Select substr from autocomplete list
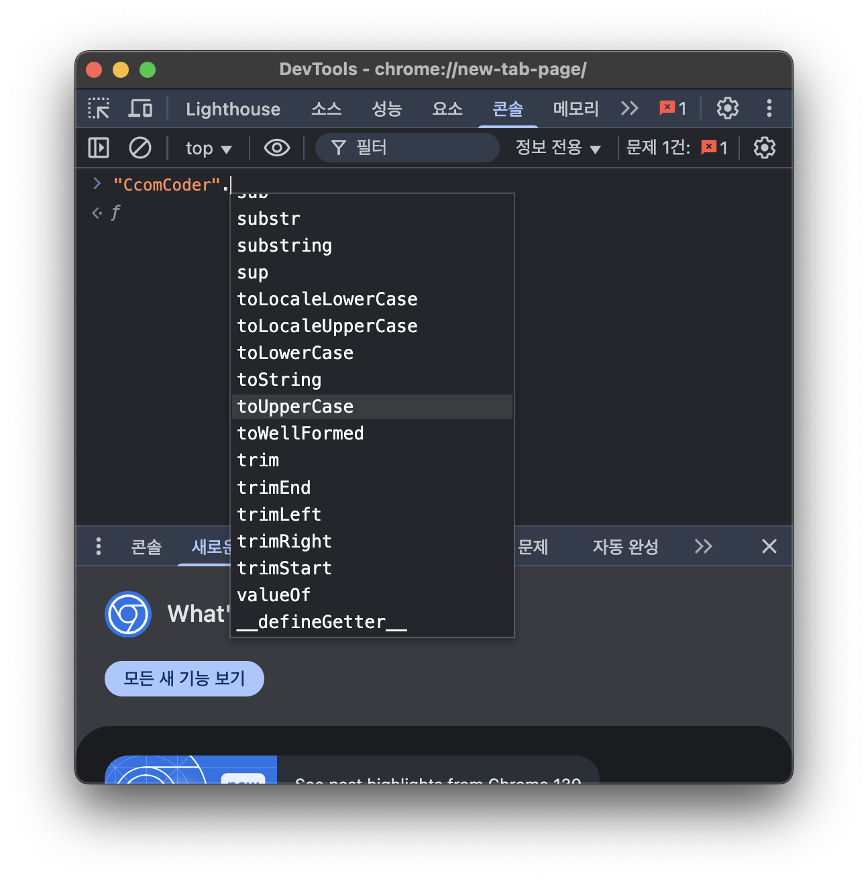The height and width of the screenshot is (883, 868). click(372, 219)
